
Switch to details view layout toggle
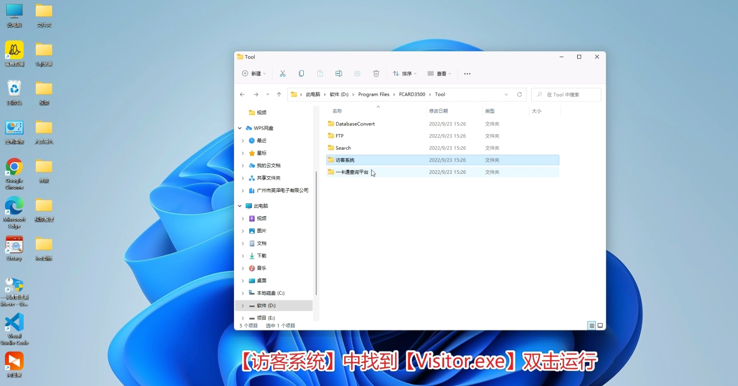point(591,326)
